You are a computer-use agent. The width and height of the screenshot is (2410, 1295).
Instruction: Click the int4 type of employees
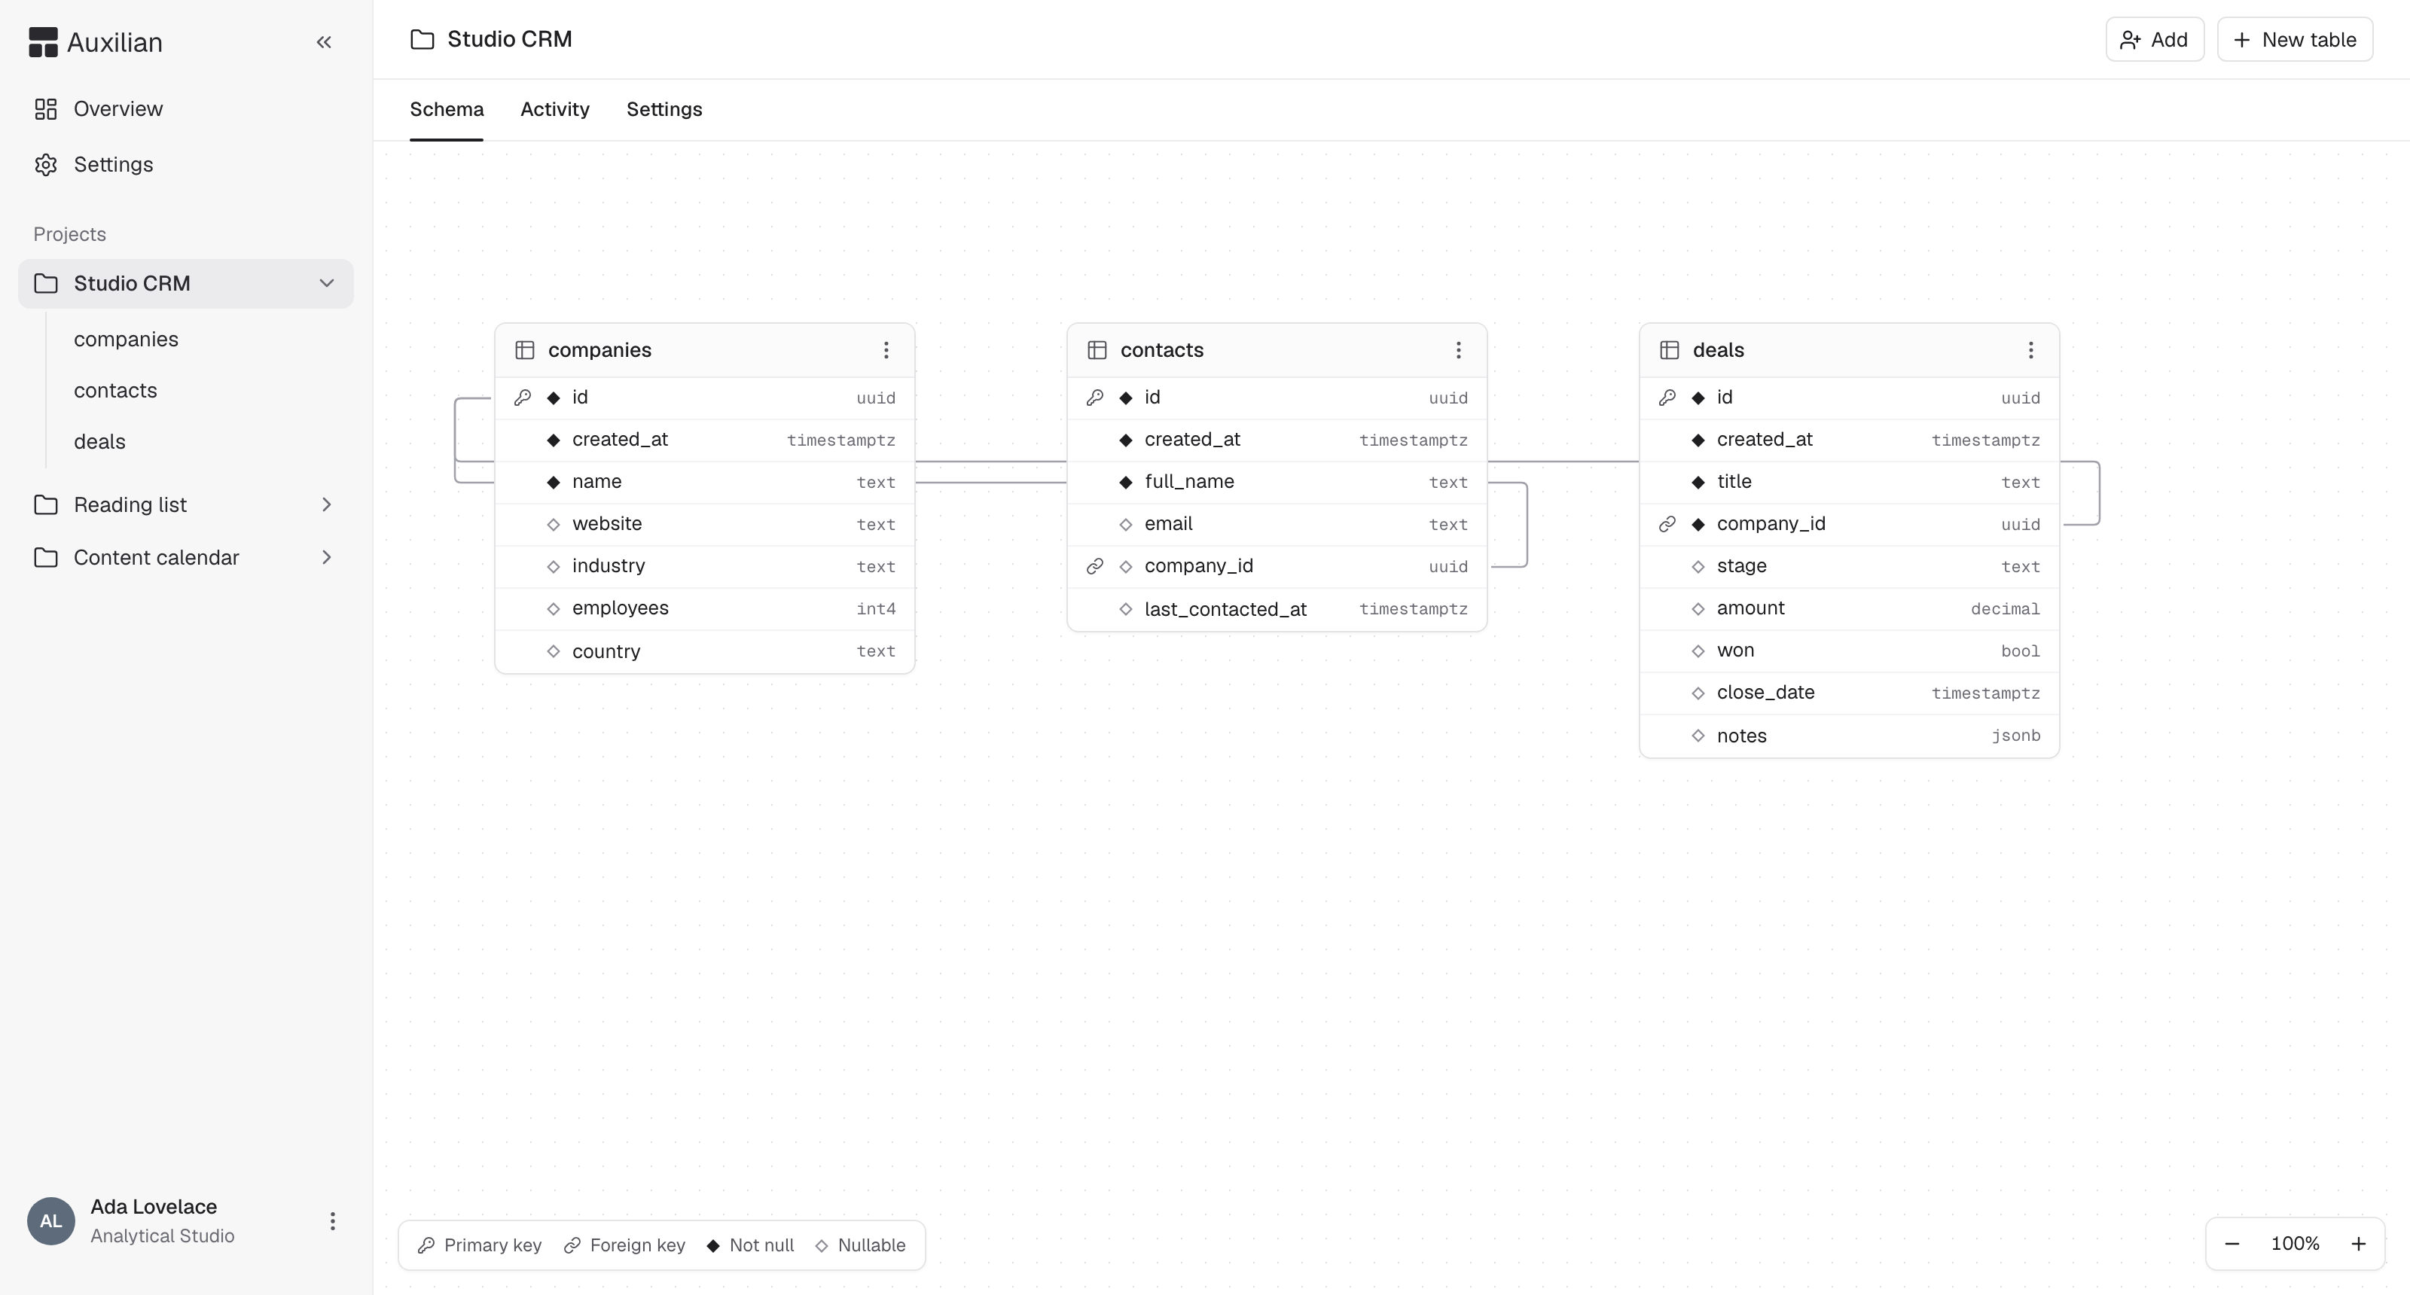pos(876,608)
